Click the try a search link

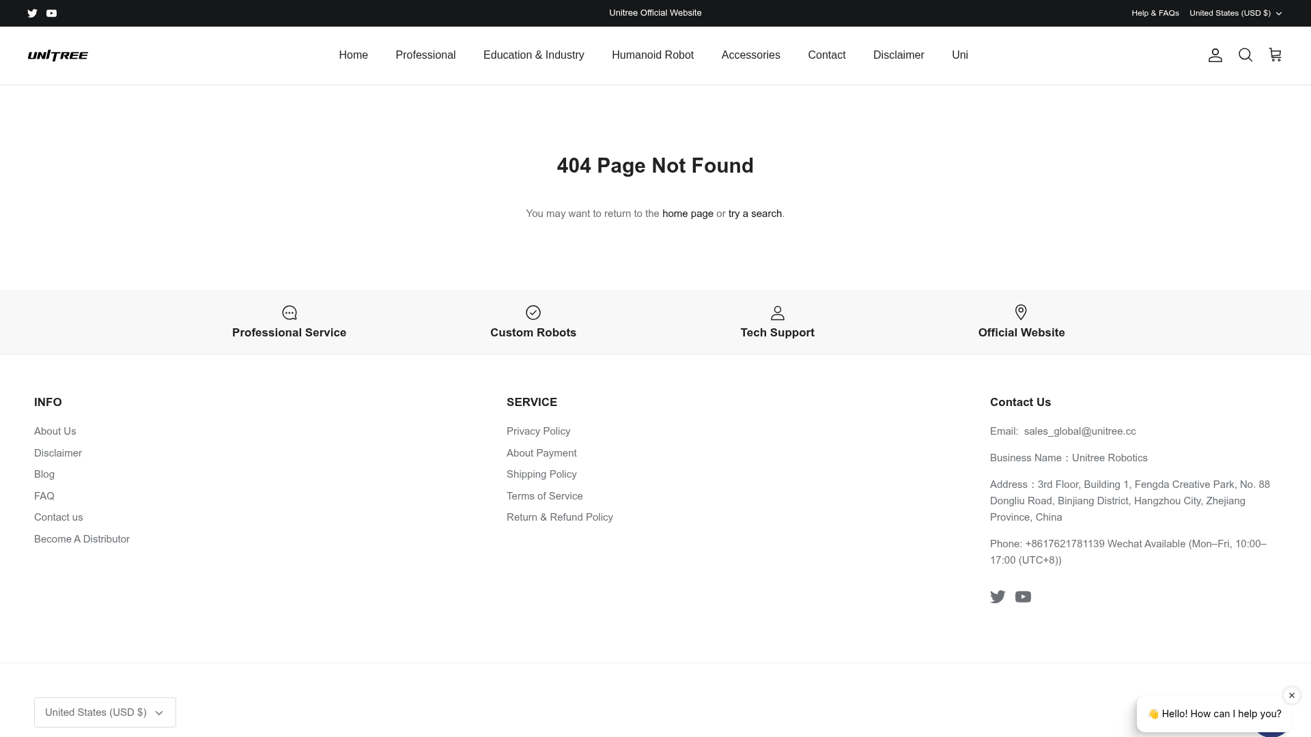755,214
